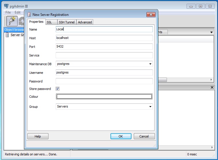This screenshot has width=218, height=160.
Task: Open the SSH Tunnel tab
Action: [x=67, y=22]
